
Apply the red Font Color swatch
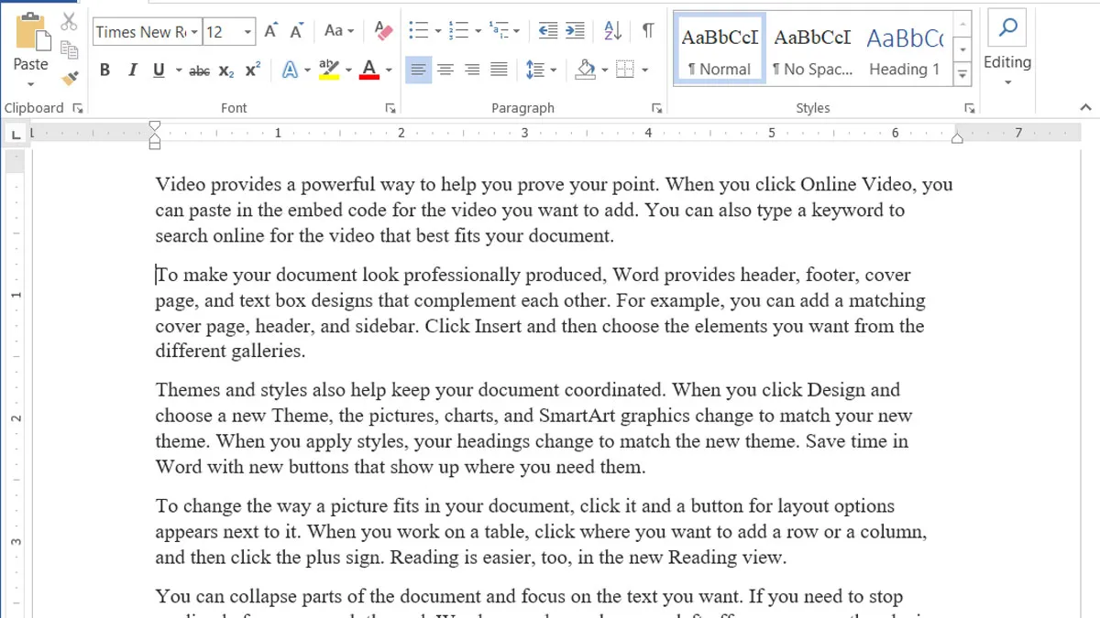pyautogui.click(x=369, y=70)
